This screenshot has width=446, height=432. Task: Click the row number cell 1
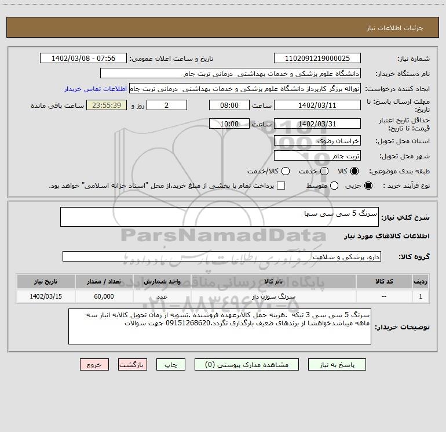coord(421,296)
